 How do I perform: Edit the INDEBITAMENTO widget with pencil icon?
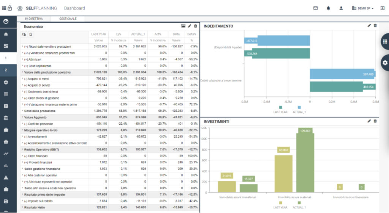pyautogui.click(x=369, y=26)
